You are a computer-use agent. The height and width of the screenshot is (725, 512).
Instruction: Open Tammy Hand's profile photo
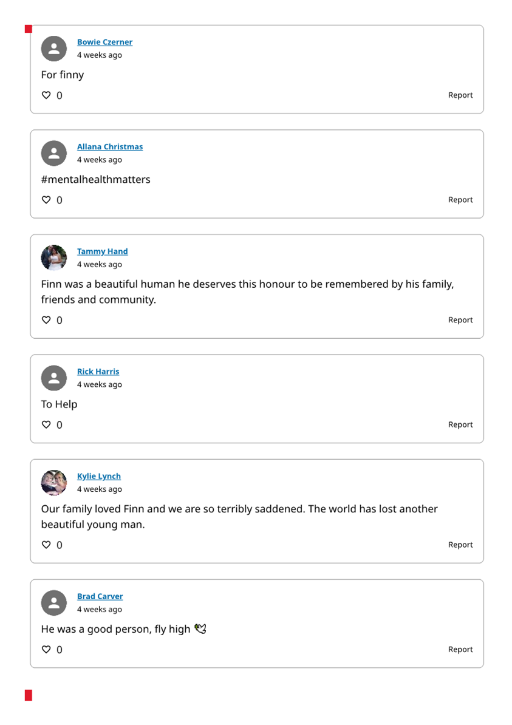pyautogui.click(x=54, y=258)
